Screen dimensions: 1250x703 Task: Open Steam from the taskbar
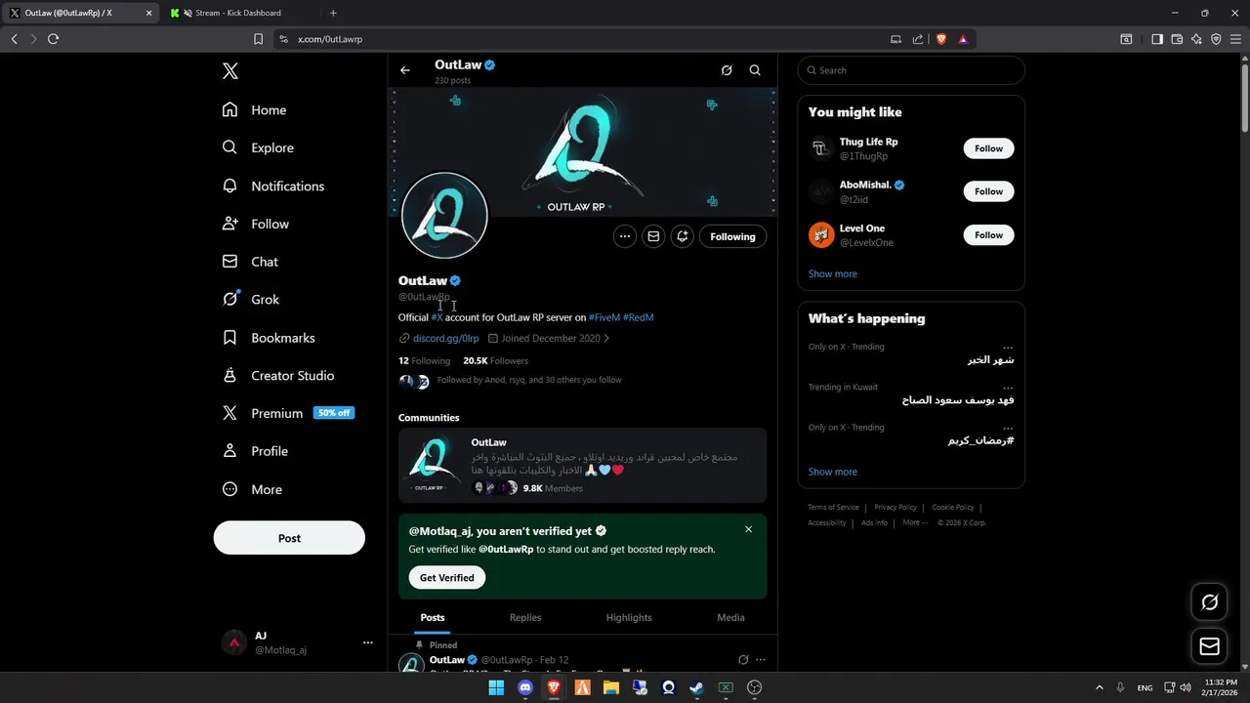(697, 687)
